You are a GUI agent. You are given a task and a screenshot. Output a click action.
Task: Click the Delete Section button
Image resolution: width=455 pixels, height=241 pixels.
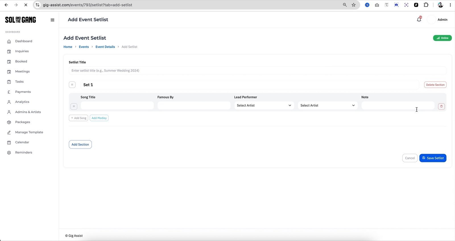tap(435, 85)
